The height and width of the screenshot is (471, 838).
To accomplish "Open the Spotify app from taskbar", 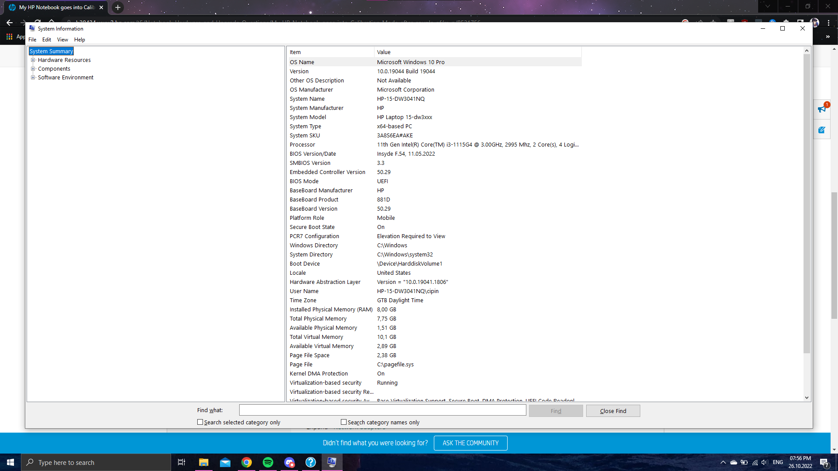I will coord(268,462).
